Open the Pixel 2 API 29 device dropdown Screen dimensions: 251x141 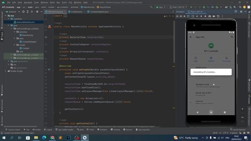coord(178,7)
